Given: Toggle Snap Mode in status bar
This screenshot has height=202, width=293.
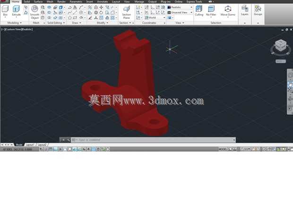Looking at the screenshot, I should pyautogui.click(x=46, y=149).
